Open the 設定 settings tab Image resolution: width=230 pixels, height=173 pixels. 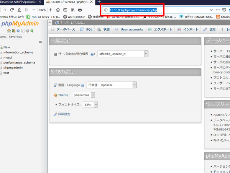[209, 29]
